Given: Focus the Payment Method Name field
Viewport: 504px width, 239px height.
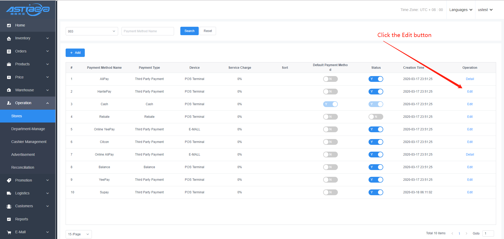Looking at the screenshot, I should 148,31.
